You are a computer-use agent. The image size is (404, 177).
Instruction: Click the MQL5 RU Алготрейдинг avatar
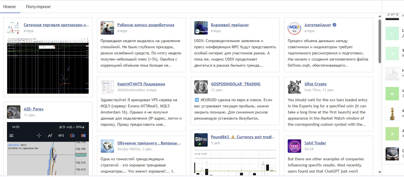(x=294, y=28)
